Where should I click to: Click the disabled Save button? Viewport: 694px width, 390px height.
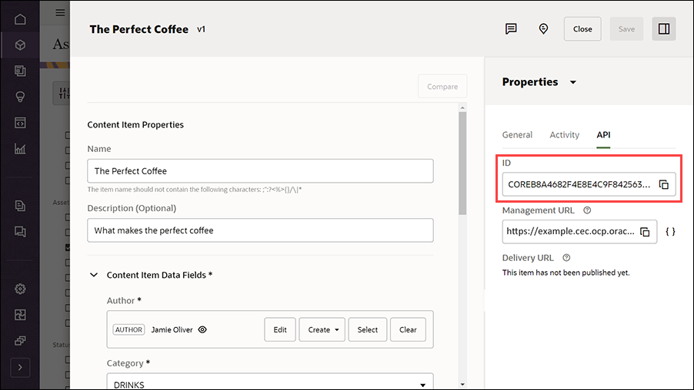coord(626,29)
